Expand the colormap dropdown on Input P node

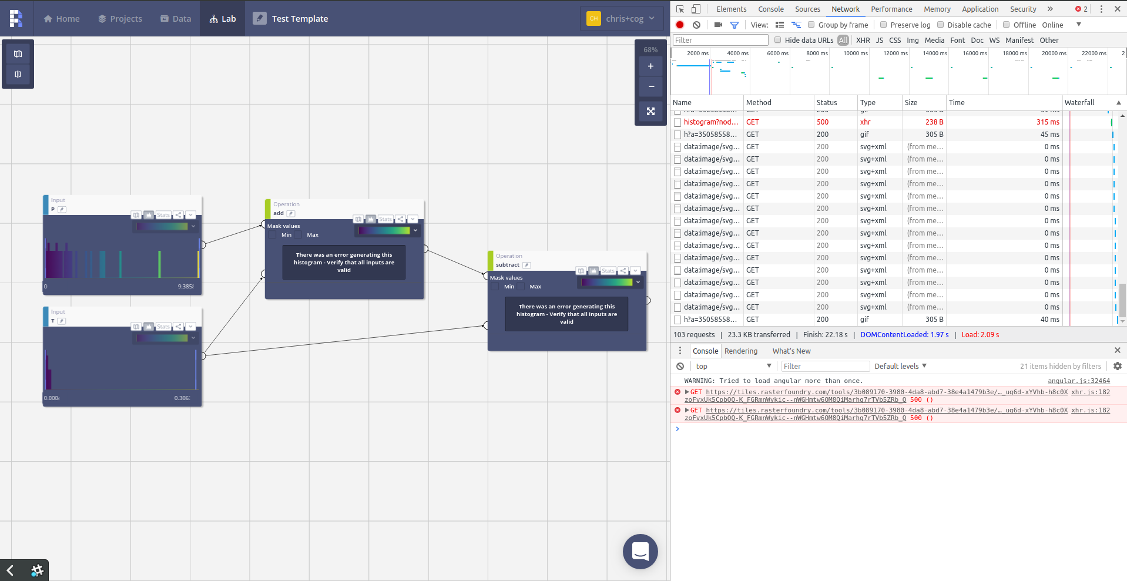[194, 227]
